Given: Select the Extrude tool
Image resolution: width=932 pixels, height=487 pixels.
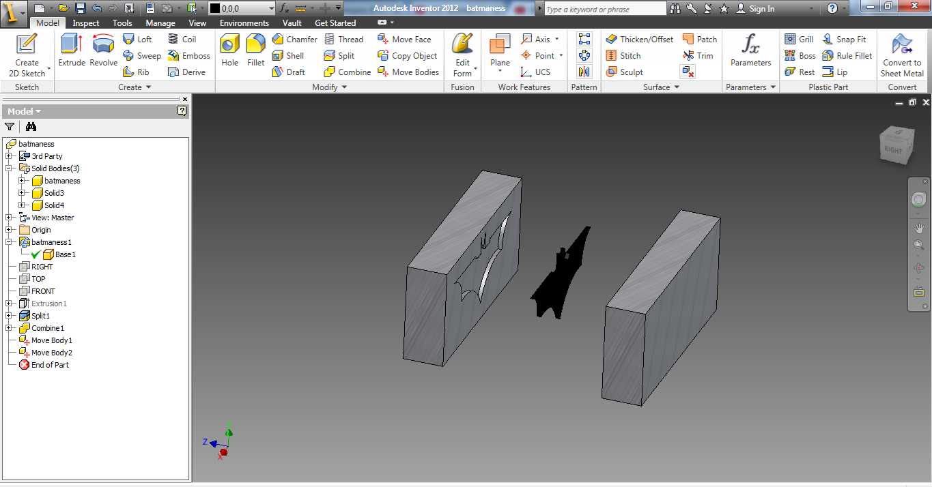Looking at the screenshot, I should [x=72, y=51].
